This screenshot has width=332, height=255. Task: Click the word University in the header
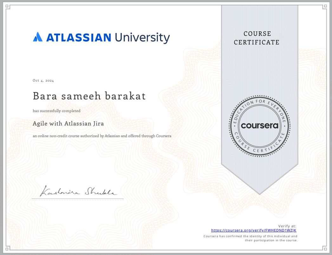[x=142, y=37]
